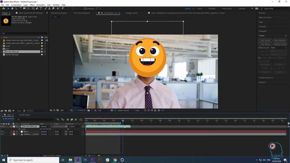Select the Default workspace

(188, 9)
